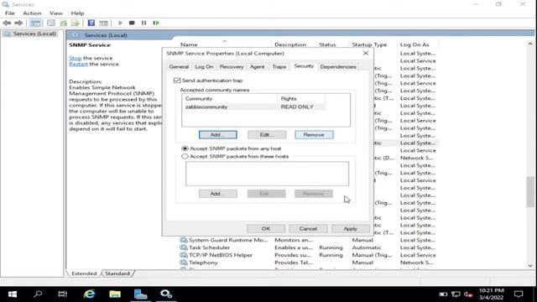Click the services list scroll down arrow
This screenshot has height=302, width=537.
[x=530, y=265]
